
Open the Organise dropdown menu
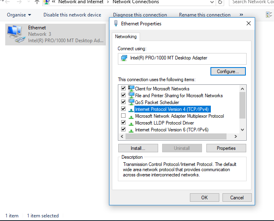tap(19, 15)
